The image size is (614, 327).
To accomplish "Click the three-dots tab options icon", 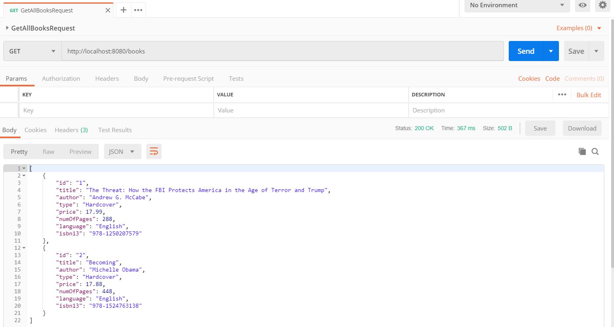I will (x=138, y=10).
